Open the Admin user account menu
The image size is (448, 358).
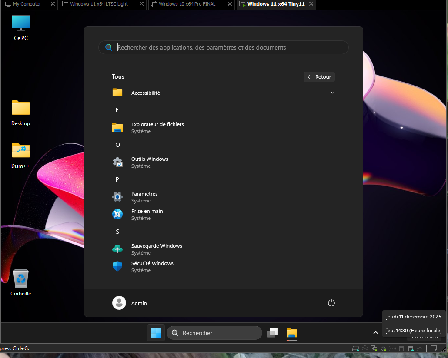(130, 303)
